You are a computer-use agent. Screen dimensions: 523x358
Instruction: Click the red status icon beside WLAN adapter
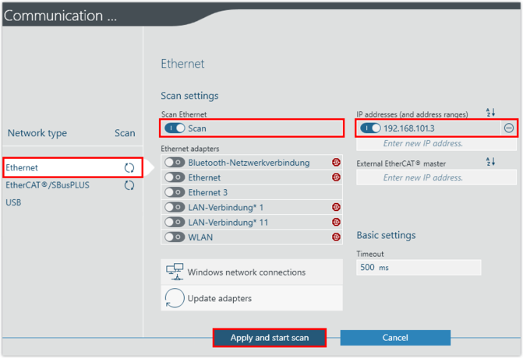click(x=336, y=237)
